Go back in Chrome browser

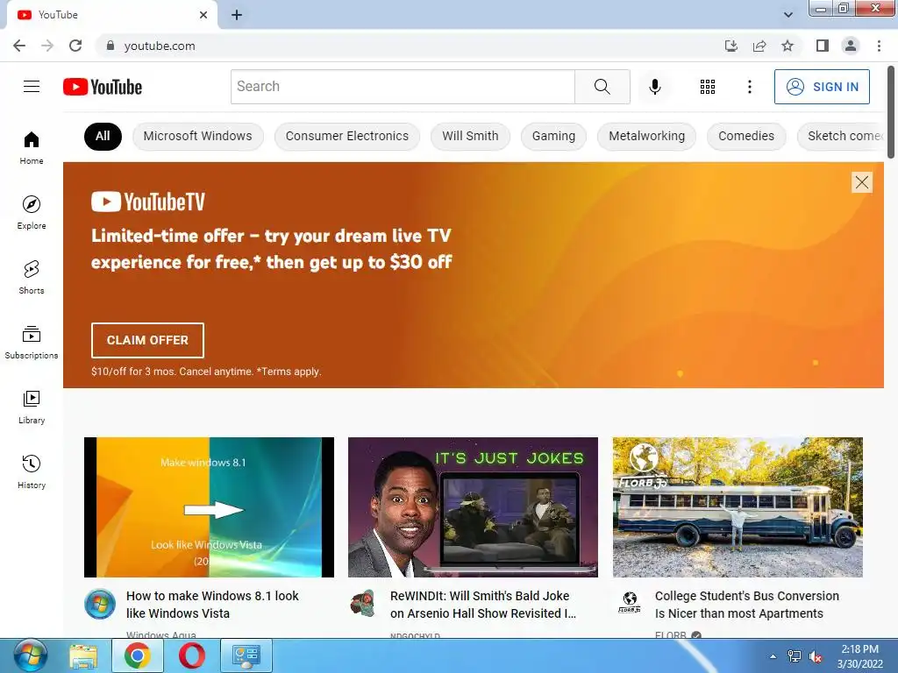[19, 46]
